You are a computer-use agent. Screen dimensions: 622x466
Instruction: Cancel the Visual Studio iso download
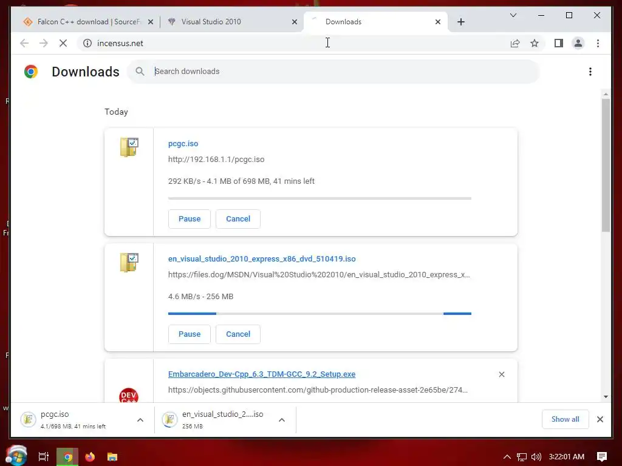pyautogui.click(x=238, y=334)
